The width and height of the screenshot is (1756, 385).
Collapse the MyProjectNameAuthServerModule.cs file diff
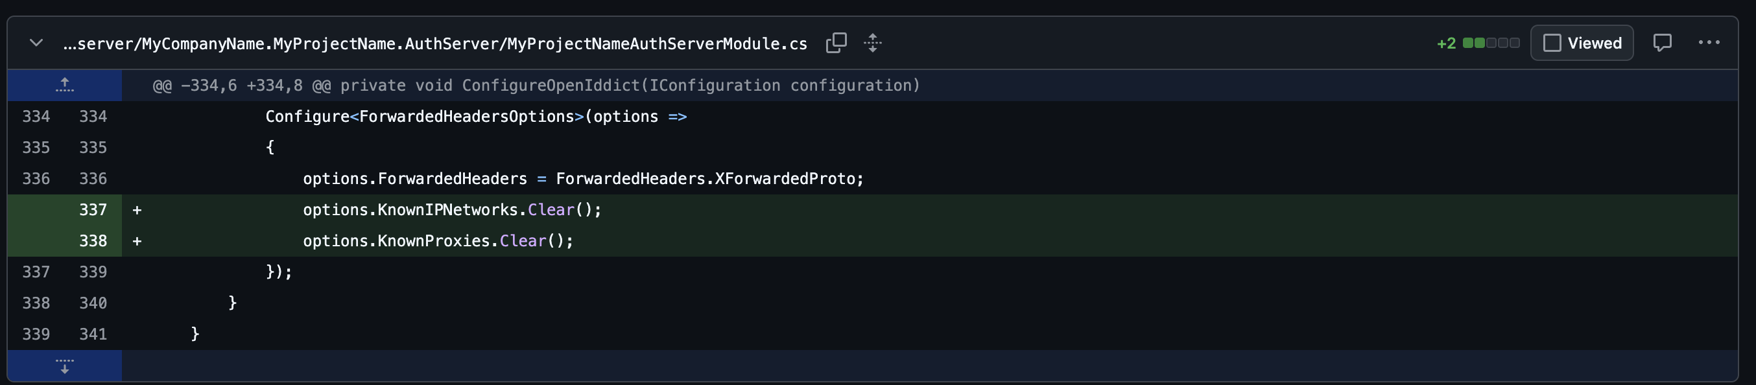36,43
